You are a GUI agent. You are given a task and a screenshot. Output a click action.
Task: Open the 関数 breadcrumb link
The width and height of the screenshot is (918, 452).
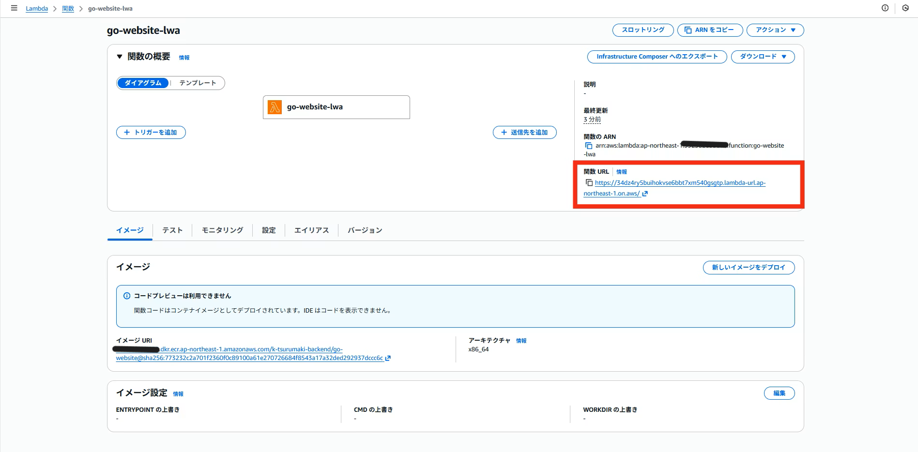(x=68, y=9)
